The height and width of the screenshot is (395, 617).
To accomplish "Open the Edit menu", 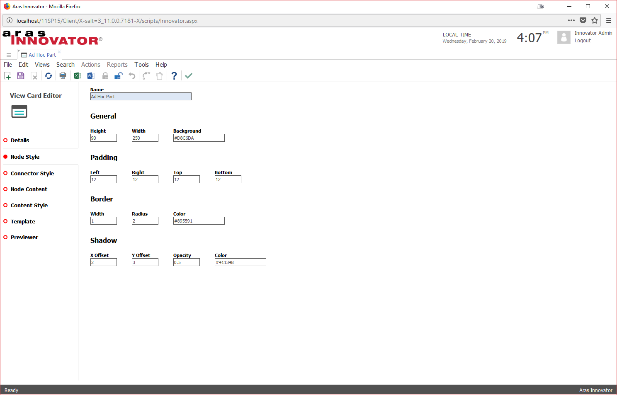I will point(23,65).
